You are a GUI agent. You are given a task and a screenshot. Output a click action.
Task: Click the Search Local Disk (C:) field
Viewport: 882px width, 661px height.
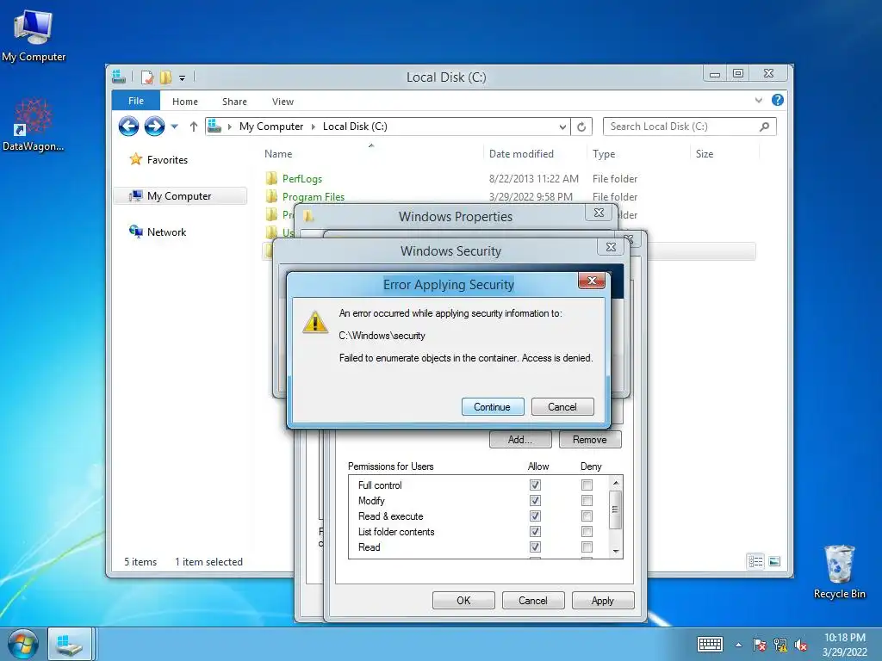tap(690, 127)
